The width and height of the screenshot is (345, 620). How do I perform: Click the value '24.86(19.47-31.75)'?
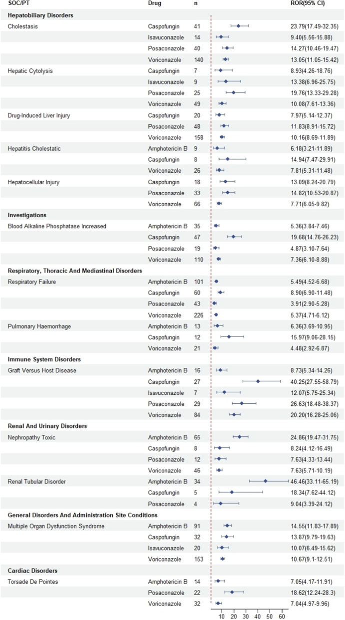[308, 437]
